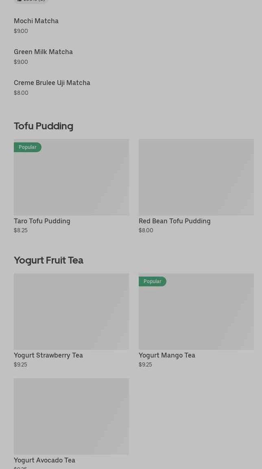Click the $8.25 price of Taro Tofu Pudding

coord(21,231)
